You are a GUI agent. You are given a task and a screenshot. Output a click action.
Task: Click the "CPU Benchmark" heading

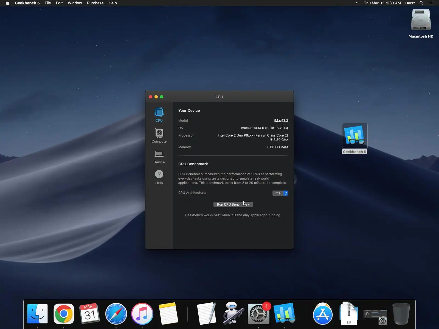tap(193, 164)
